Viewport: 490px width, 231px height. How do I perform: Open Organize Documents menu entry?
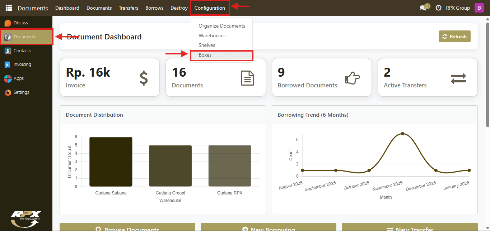[222, 26]
